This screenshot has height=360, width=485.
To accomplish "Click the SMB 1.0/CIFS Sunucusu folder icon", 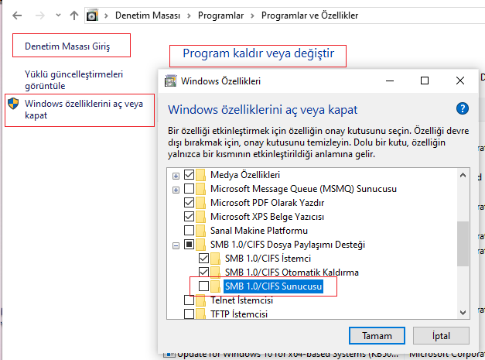I will click(x=215, y=286).
